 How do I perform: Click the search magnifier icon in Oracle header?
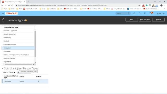click(129, 13)
